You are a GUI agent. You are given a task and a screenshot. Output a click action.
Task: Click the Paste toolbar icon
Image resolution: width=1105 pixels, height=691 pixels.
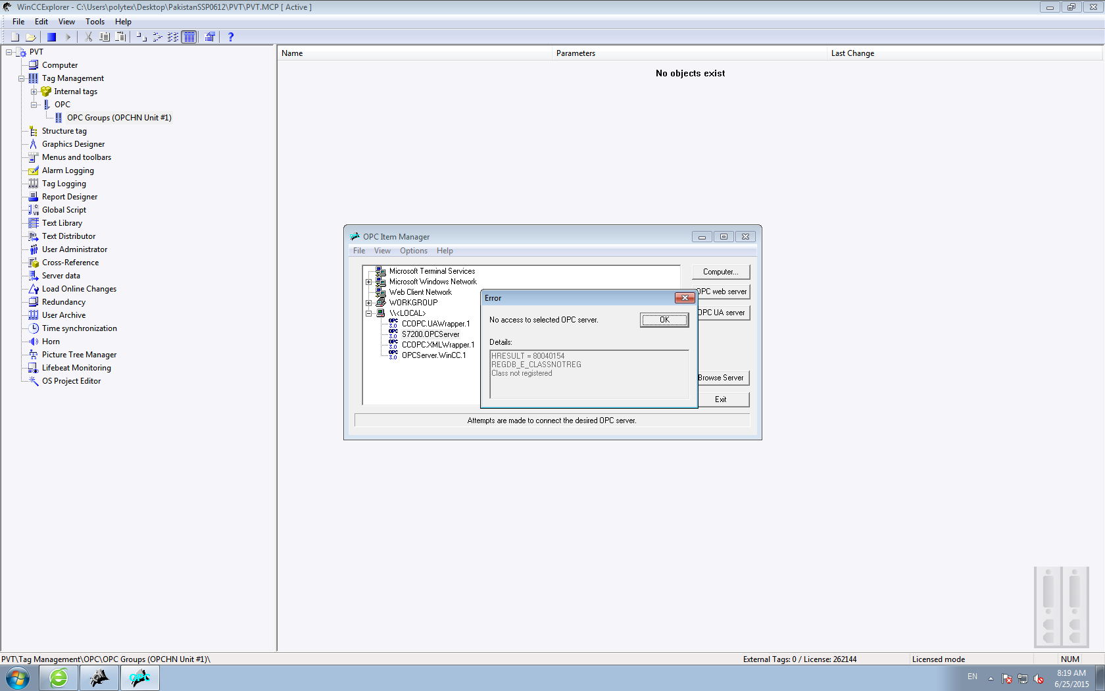pos(121,38)
